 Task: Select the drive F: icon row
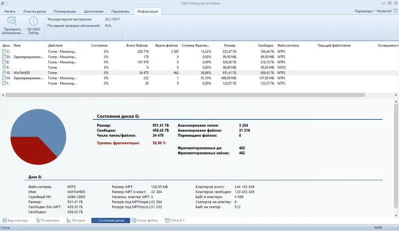point(199,67)
